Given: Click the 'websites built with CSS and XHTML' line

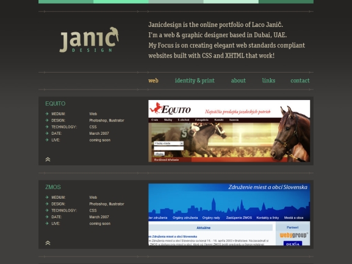Looking at the screenshot, I should coord(211,55).
